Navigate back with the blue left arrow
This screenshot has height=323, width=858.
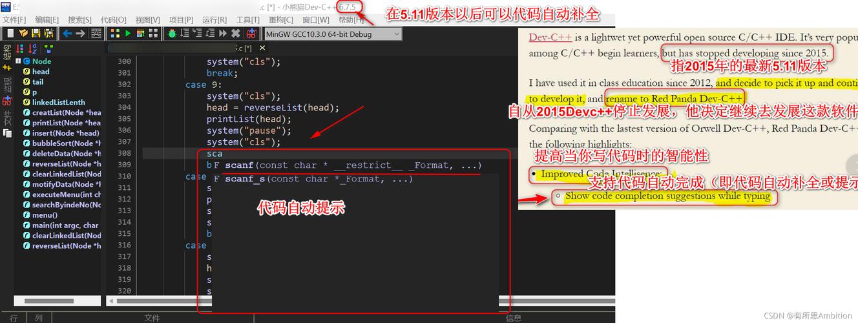pos(67,34)
